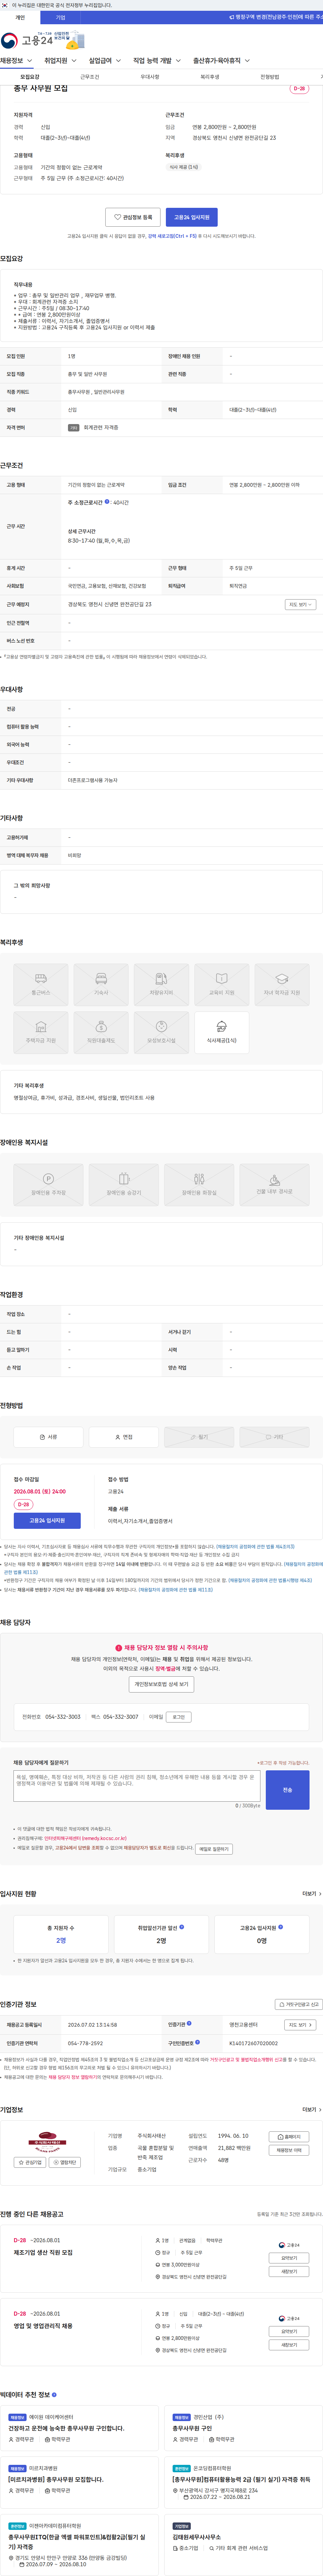
Task: Add the posting with 관심정보 등록 button
Action: click(133, 217)
